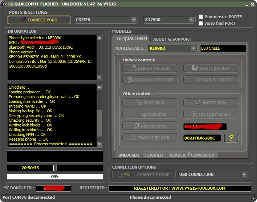This screenshot has width=257, height=202.
Task: Click the Change BT ADR button
Action: (150, 138)
